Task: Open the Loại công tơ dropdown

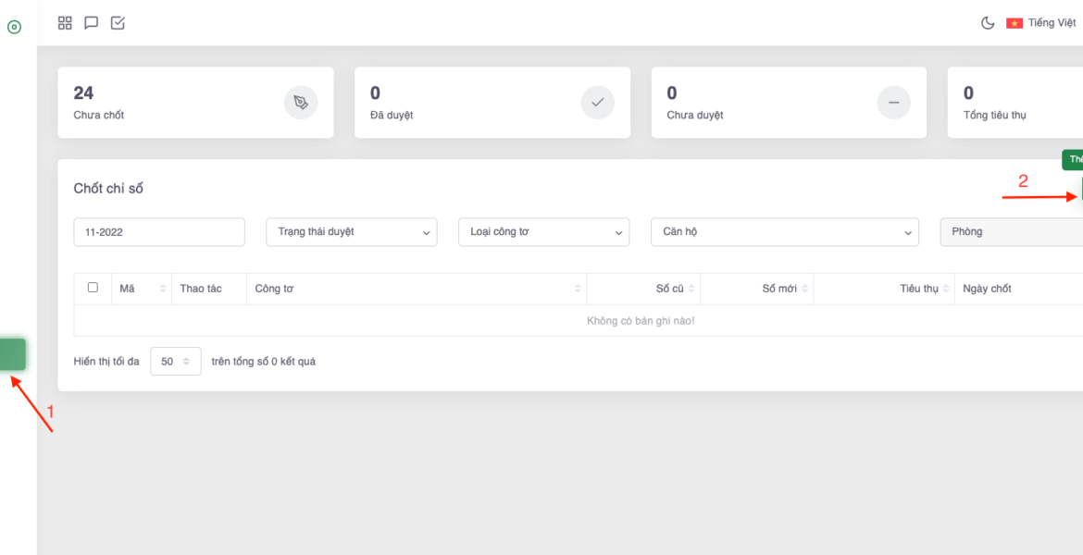Action: coord(543,232)
